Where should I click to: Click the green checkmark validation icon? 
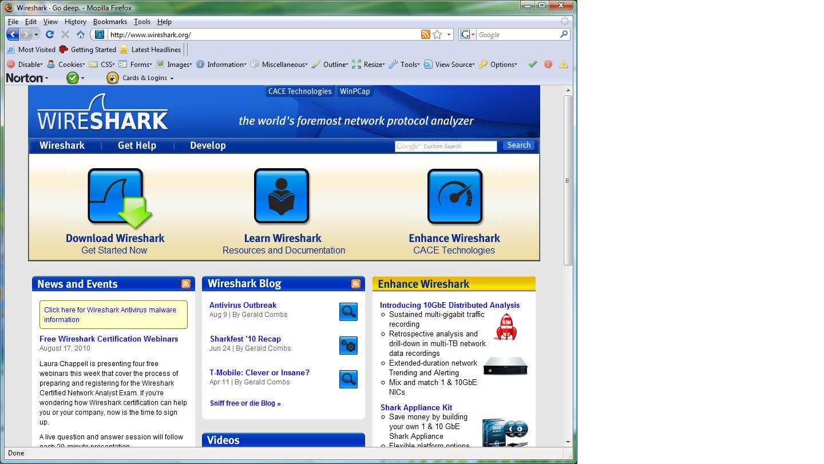533,64
